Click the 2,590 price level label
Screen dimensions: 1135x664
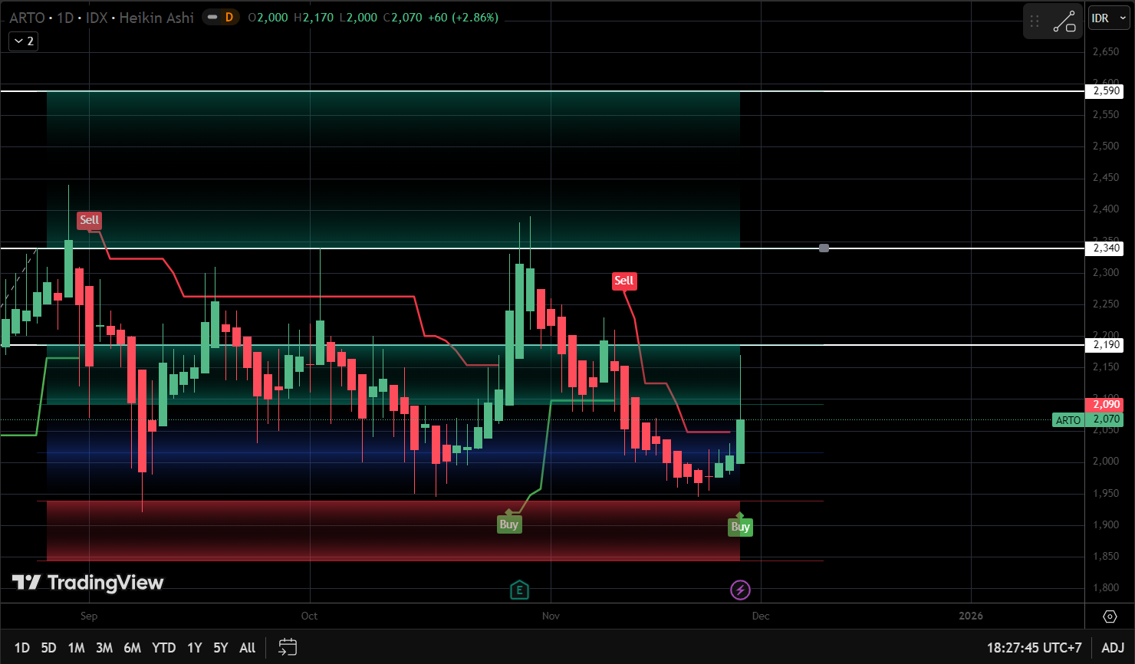(1106, 91)
